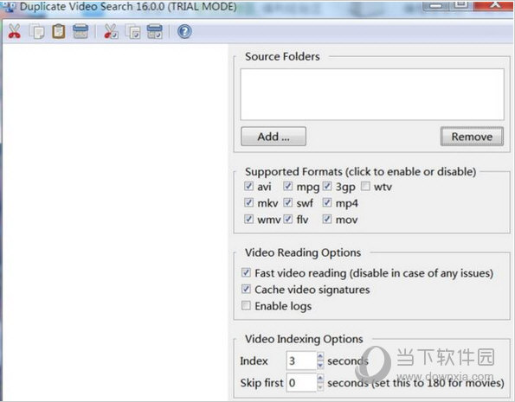
Task: Disable the 3gp format checkbox
Action: click(x=327, y=187)
